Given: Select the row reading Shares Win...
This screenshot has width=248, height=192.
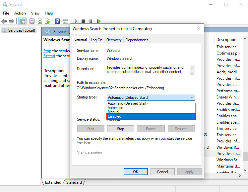Looking at the screenshot, I should [228, 97].
